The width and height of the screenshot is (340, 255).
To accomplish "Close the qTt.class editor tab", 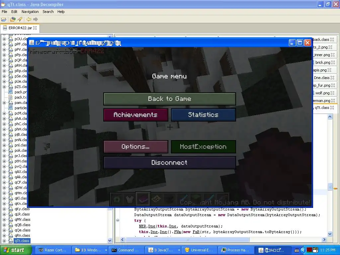I will click(332, 108).
